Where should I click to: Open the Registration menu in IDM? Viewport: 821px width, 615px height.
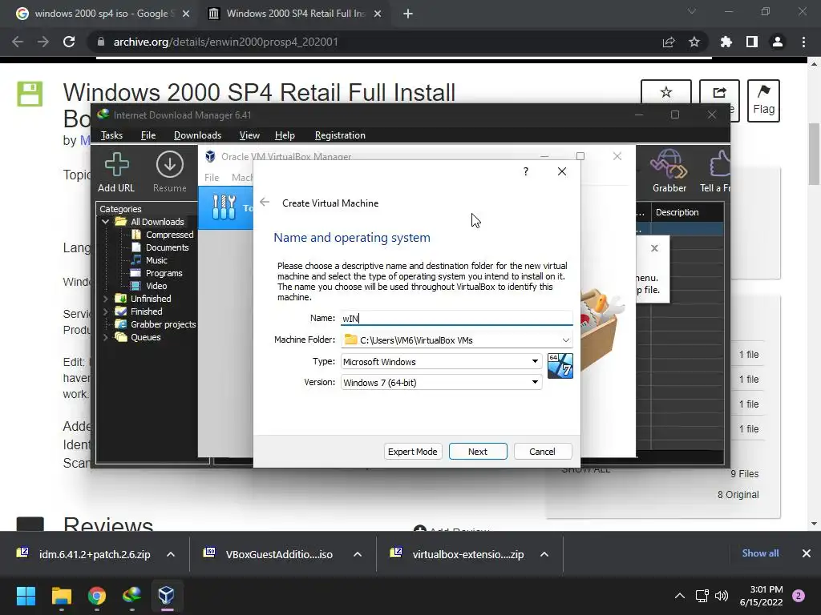(340, 135)
